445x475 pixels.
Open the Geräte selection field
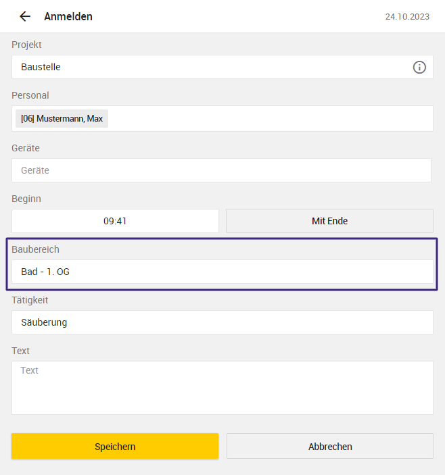[x=221, y=170]
